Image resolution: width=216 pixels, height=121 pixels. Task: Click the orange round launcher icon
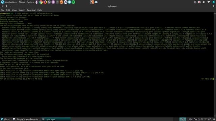(x=61, y=2)
